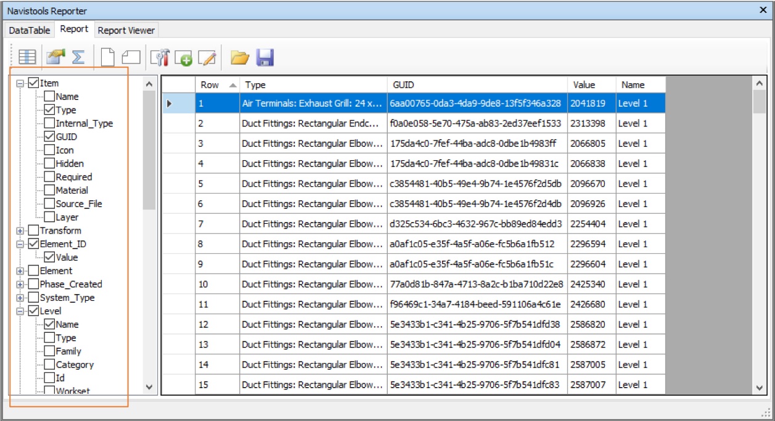The image size is (775, 421).
Task: Select the landscape page icon
Action: click(x=131, y=57)
